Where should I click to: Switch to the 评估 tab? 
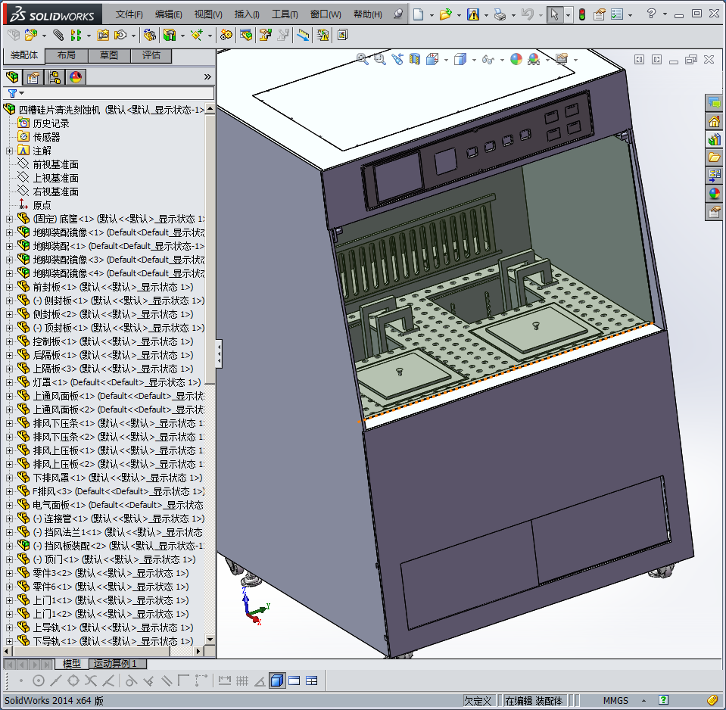pos(151,55)
